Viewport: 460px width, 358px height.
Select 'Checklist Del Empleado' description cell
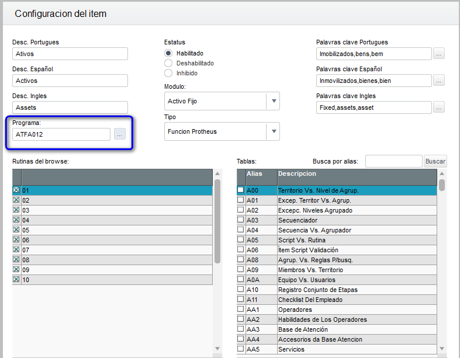[x=357, y=300]
